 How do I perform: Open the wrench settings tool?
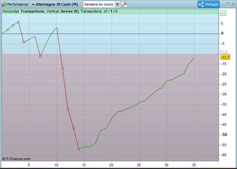[124, 4]
